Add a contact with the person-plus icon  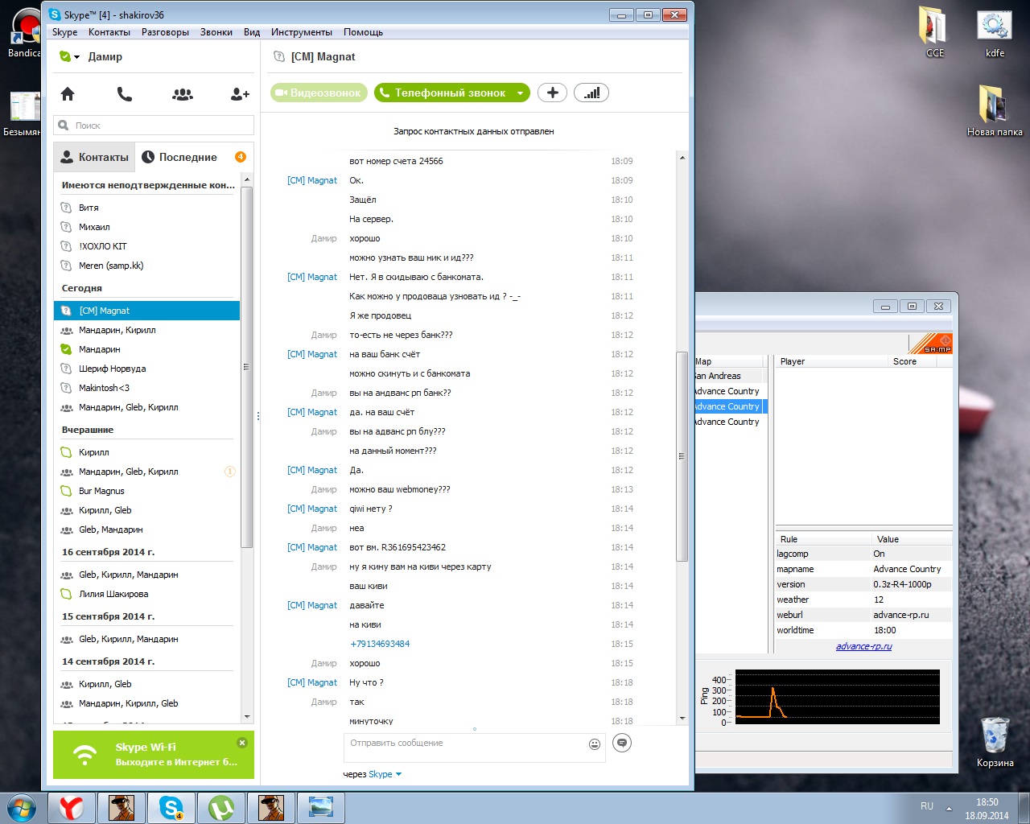pos(240,94)
